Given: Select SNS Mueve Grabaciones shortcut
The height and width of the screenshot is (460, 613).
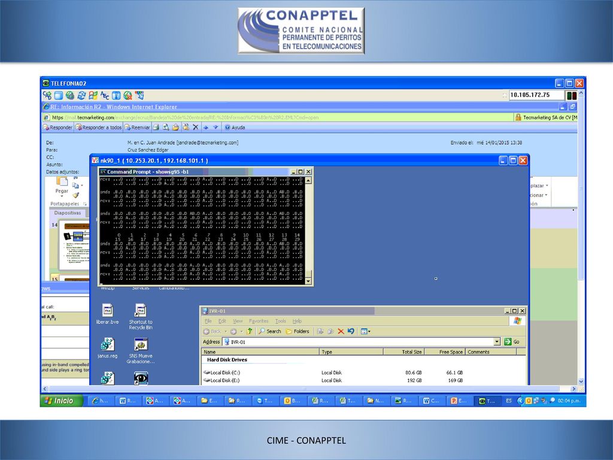Looking at the screenshot, I should pos(141,350).
